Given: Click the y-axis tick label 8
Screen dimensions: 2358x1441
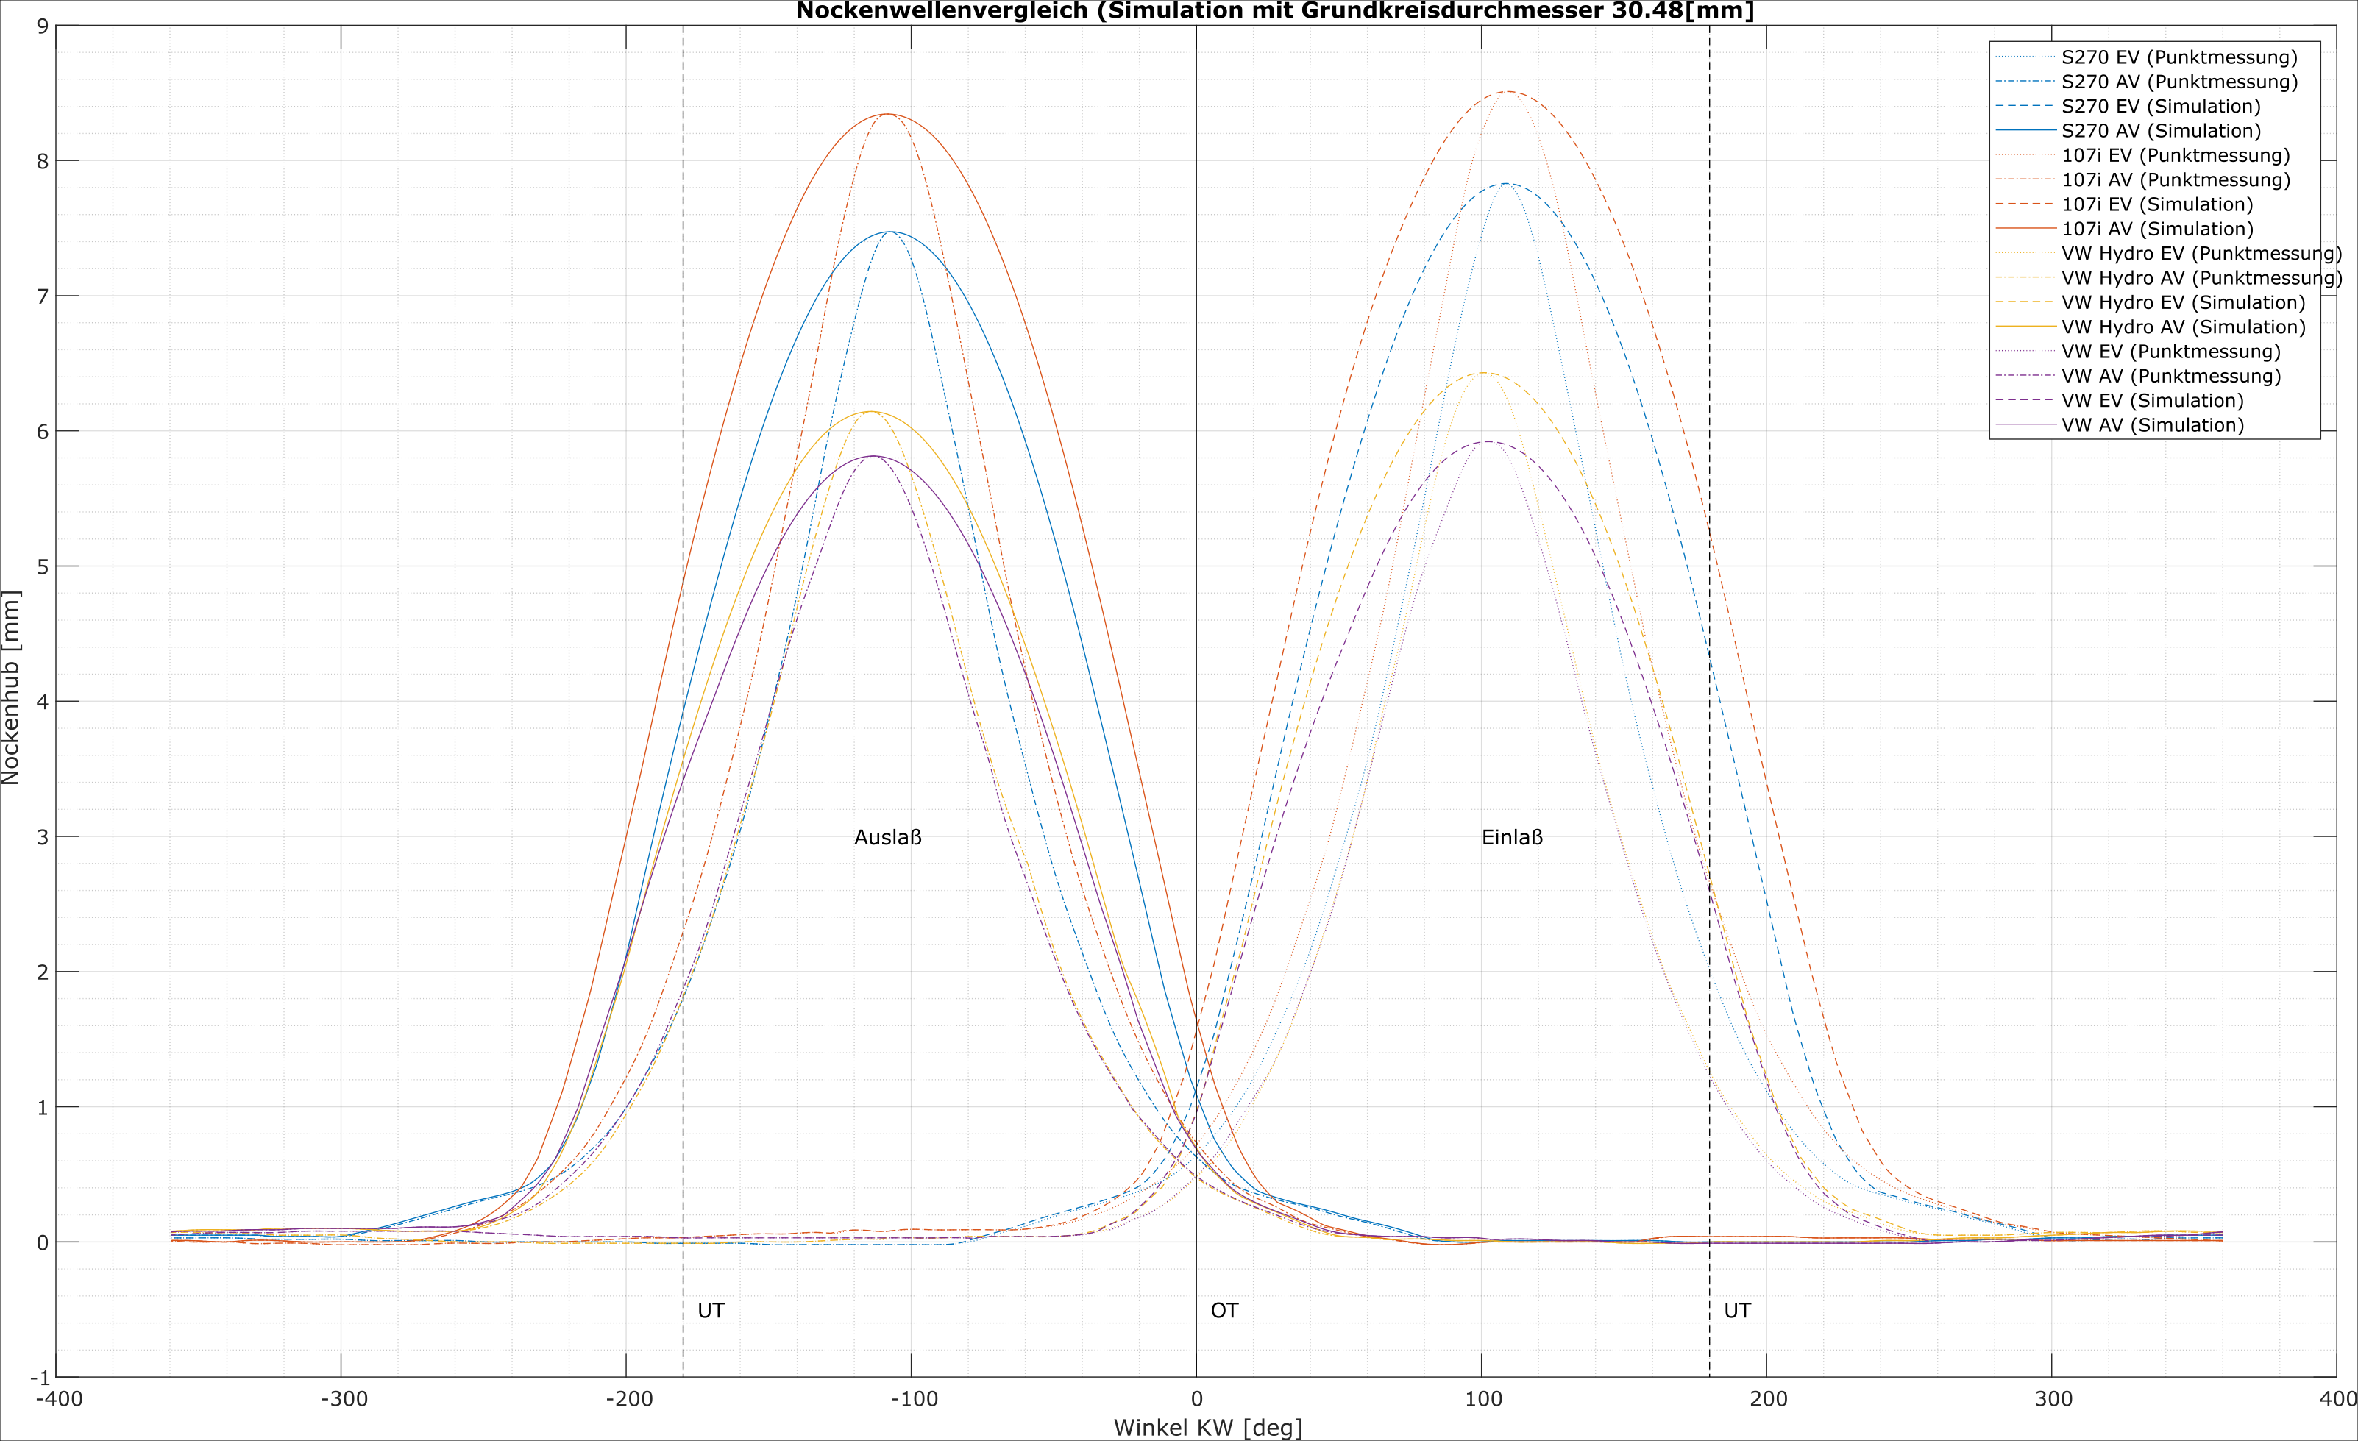Looking at the screenshot, I should coord(42,162).
